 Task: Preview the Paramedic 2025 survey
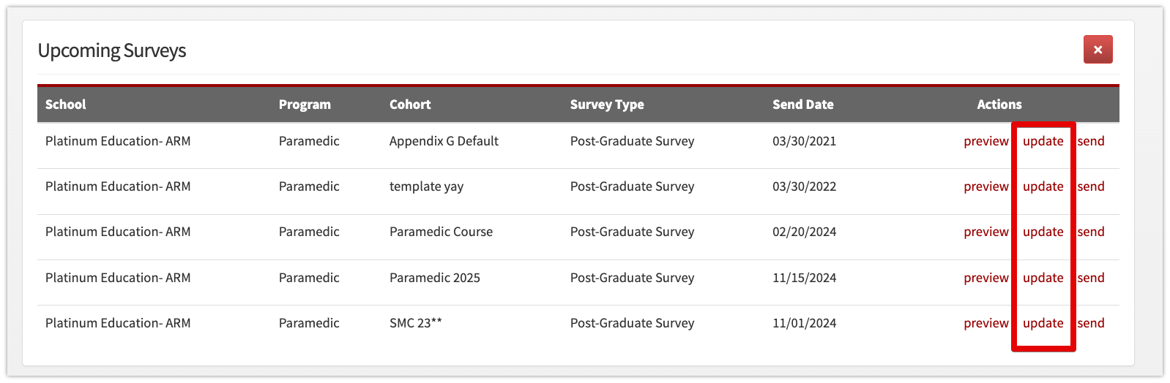pyautogui.click(x=985, y=278)
